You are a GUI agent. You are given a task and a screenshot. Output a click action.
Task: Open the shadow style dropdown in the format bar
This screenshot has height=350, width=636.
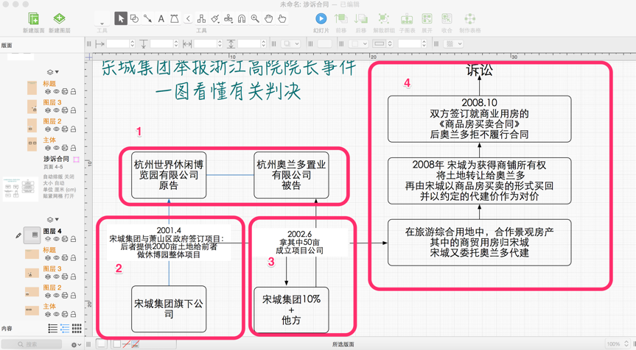click(291, 43)
